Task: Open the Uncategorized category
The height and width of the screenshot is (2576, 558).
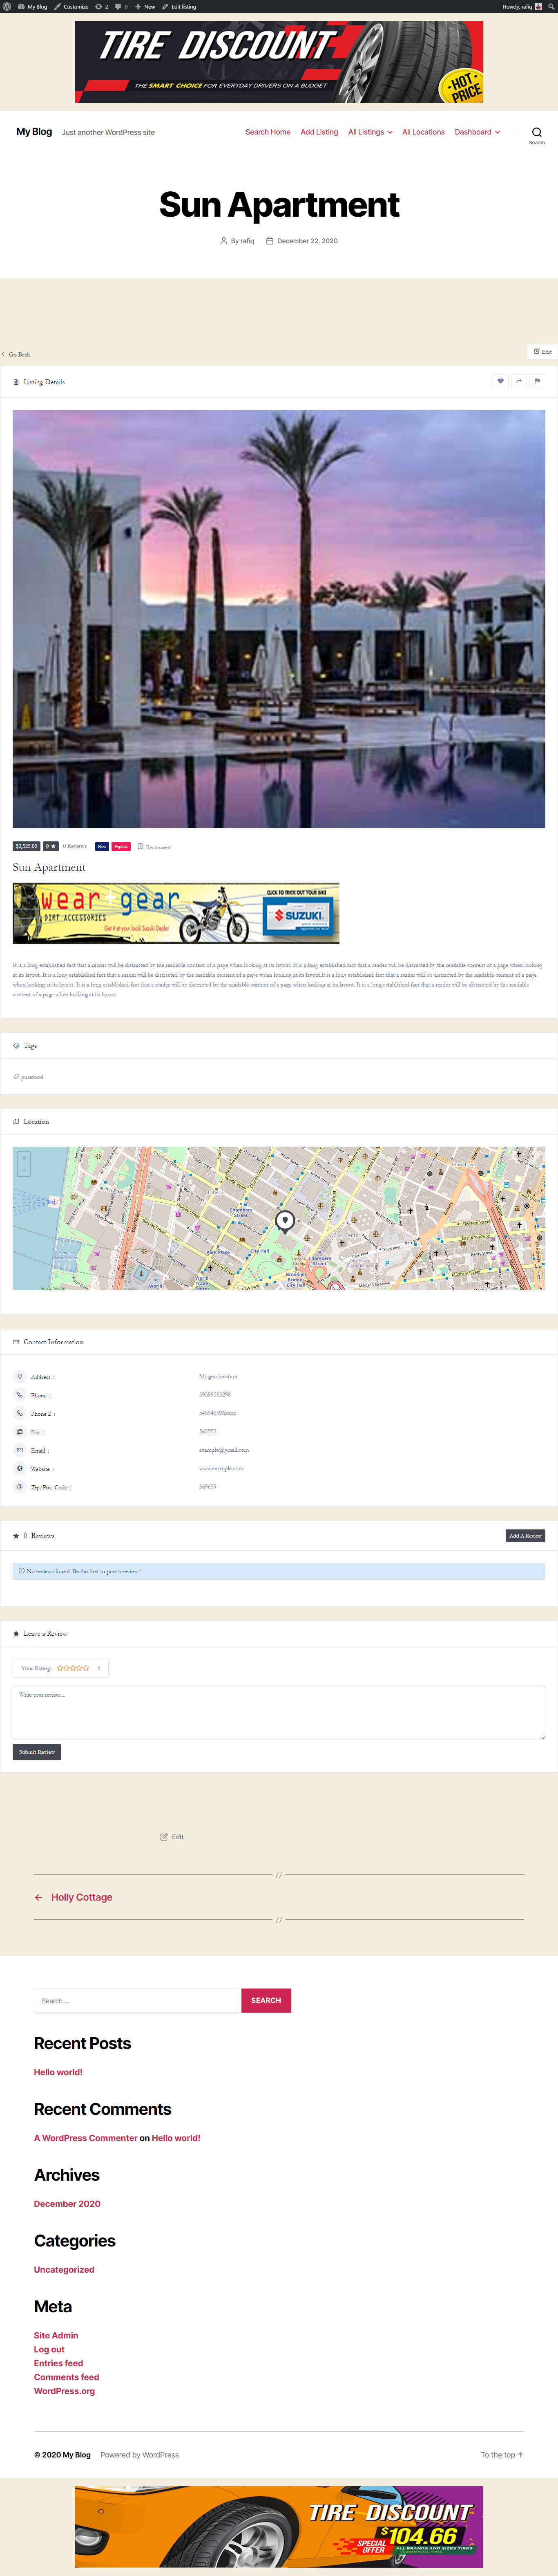Action: 64,2270
